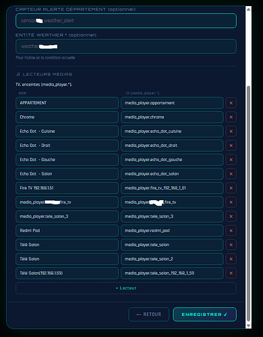Edit the Redmi Pad name field

tap(67, 231)
